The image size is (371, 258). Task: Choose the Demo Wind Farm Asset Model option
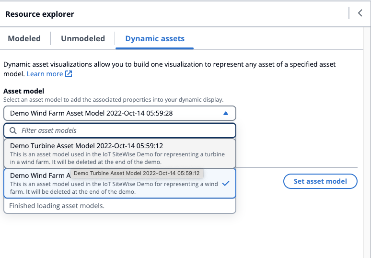(x=38, y=183)
